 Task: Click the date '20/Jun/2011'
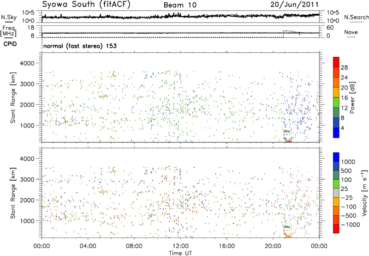(x=294, y=5)
